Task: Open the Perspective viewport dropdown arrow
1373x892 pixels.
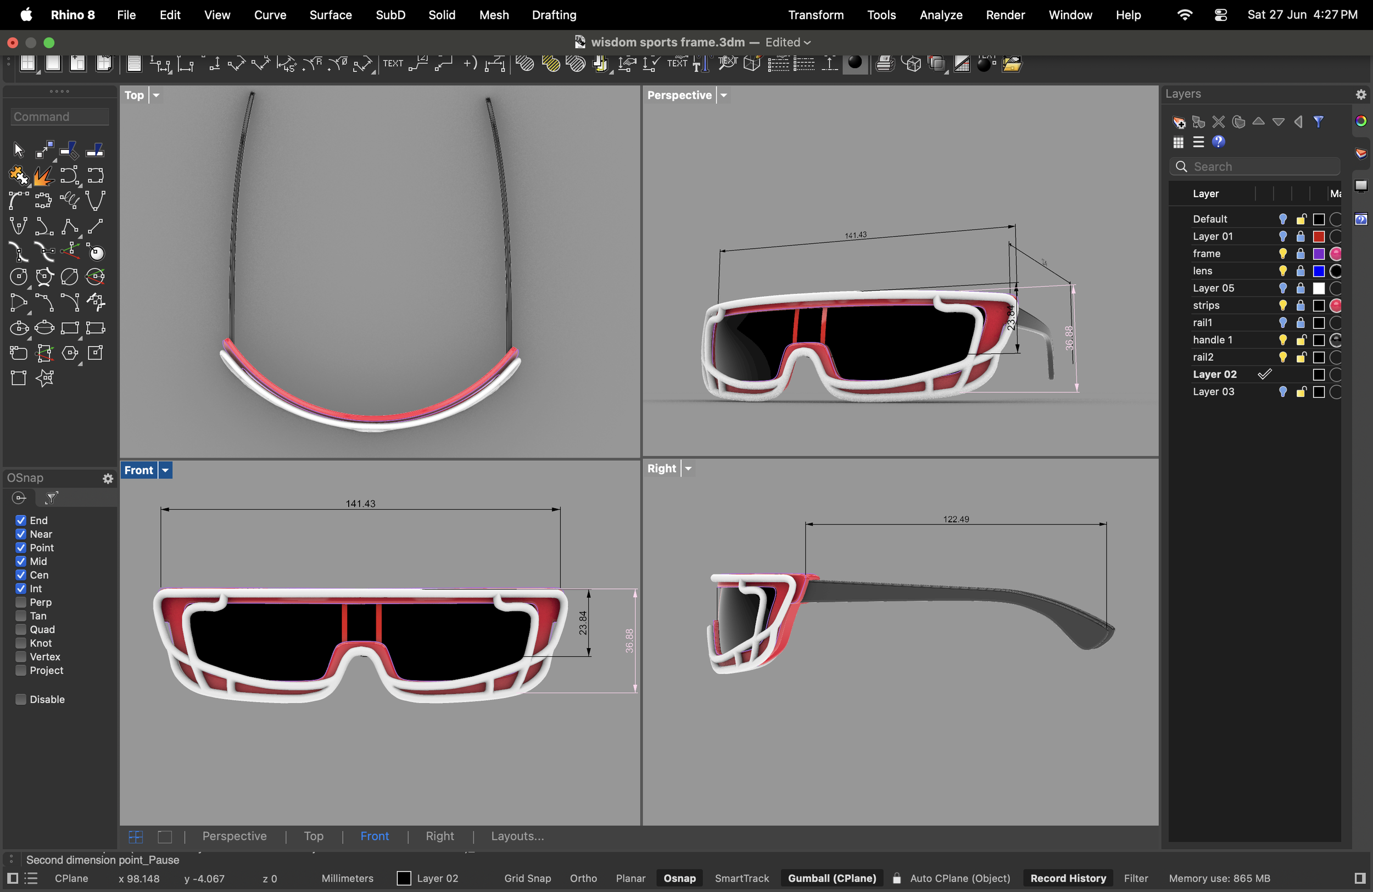Action: point(723,95)
